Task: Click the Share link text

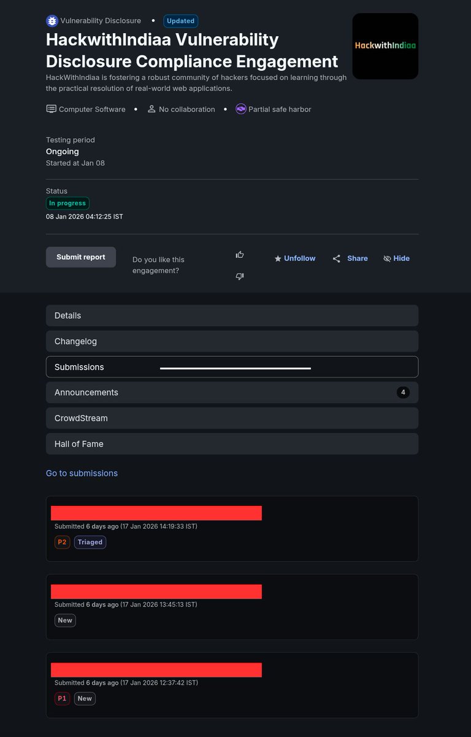Action: 358,259
